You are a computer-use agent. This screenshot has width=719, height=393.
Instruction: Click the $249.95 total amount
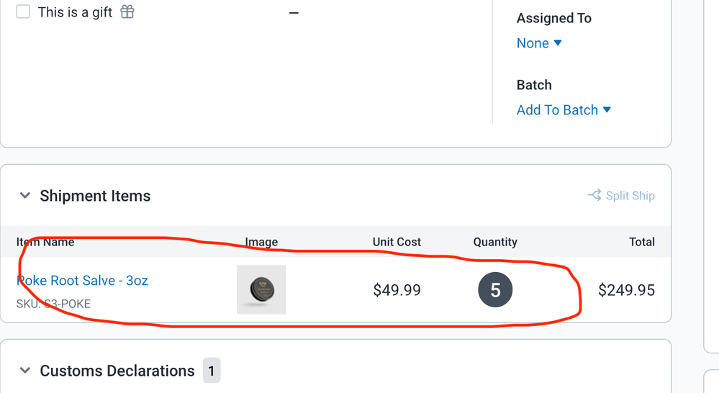pos(626,290)
